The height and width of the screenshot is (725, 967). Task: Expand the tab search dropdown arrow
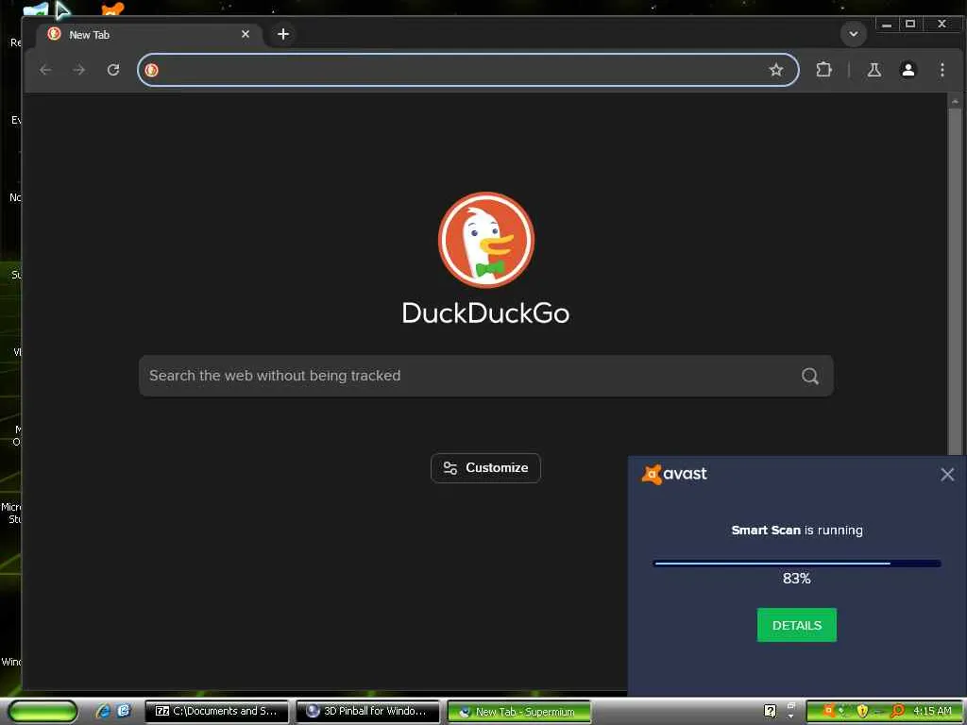(854, 34)
